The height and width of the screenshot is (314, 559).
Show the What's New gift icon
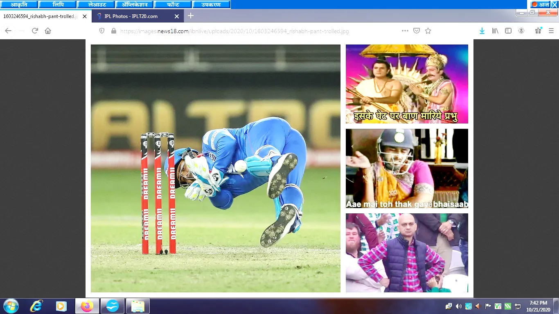[539, 31]
